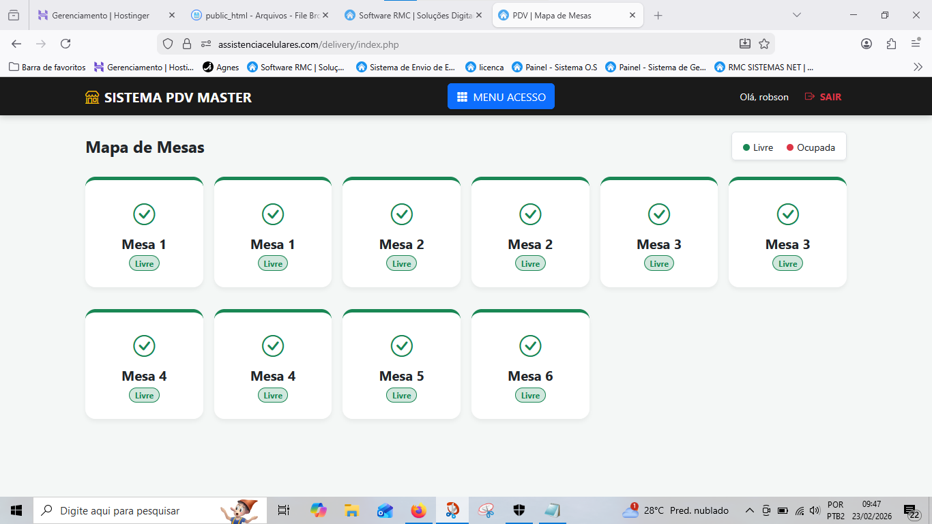The height and width of the screenshot is (524, 932).
Task: Click the red Ocupada legend dot
Action: click(x=790, y=148)
